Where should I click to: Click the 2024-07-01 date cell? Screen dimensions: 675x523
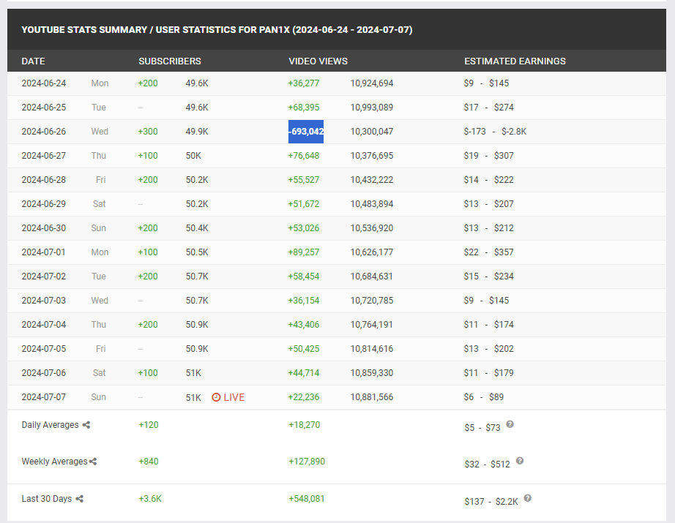click(44, 252)
